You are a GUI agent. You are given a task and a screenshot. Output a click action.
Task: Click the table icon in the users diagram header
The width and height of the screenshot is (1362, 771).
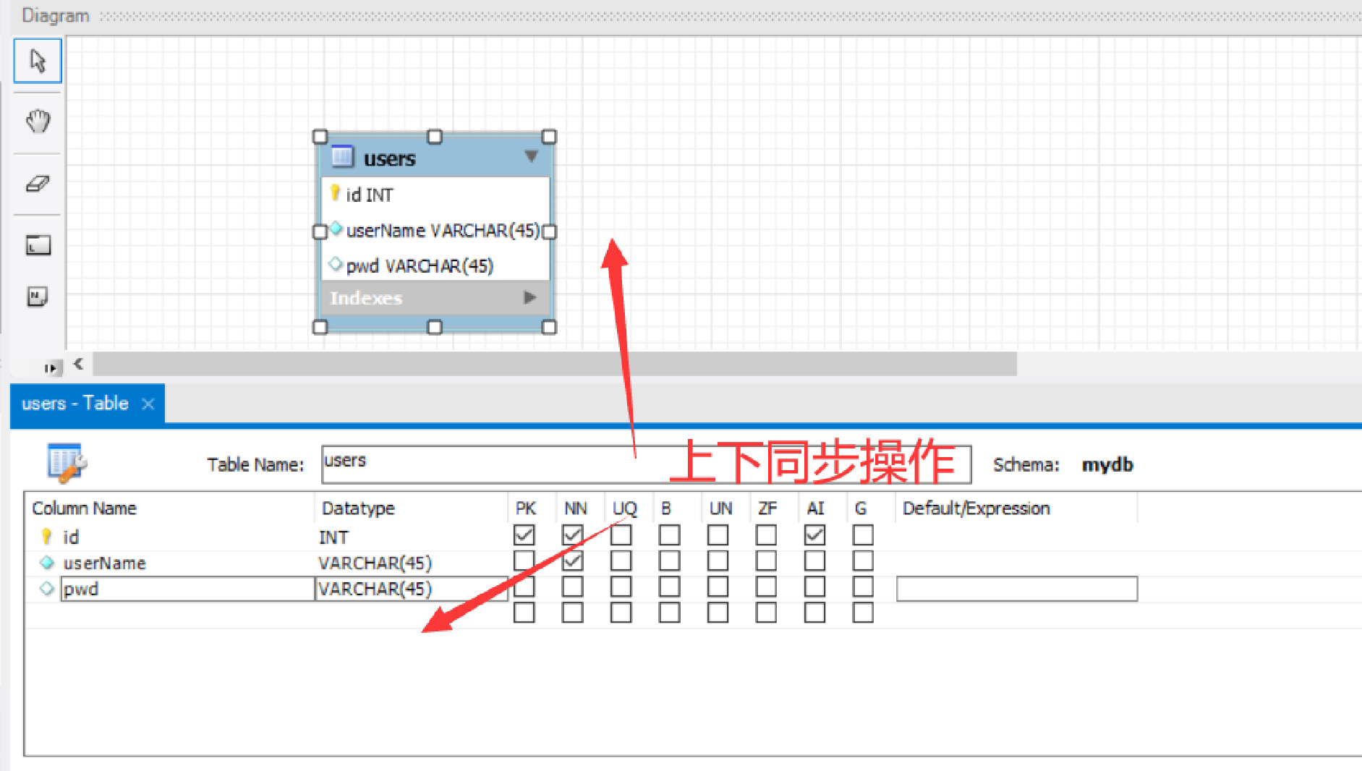[x=342, y=156]
